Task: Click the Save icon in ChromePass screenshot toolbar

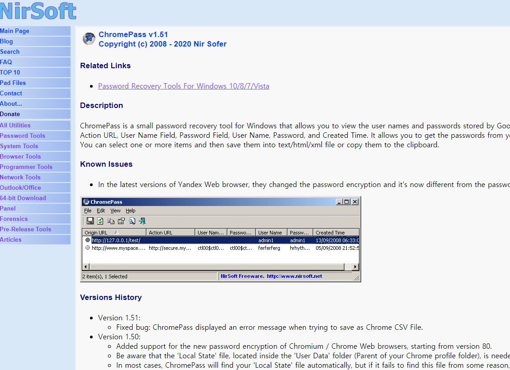Action: pos(90,221)
